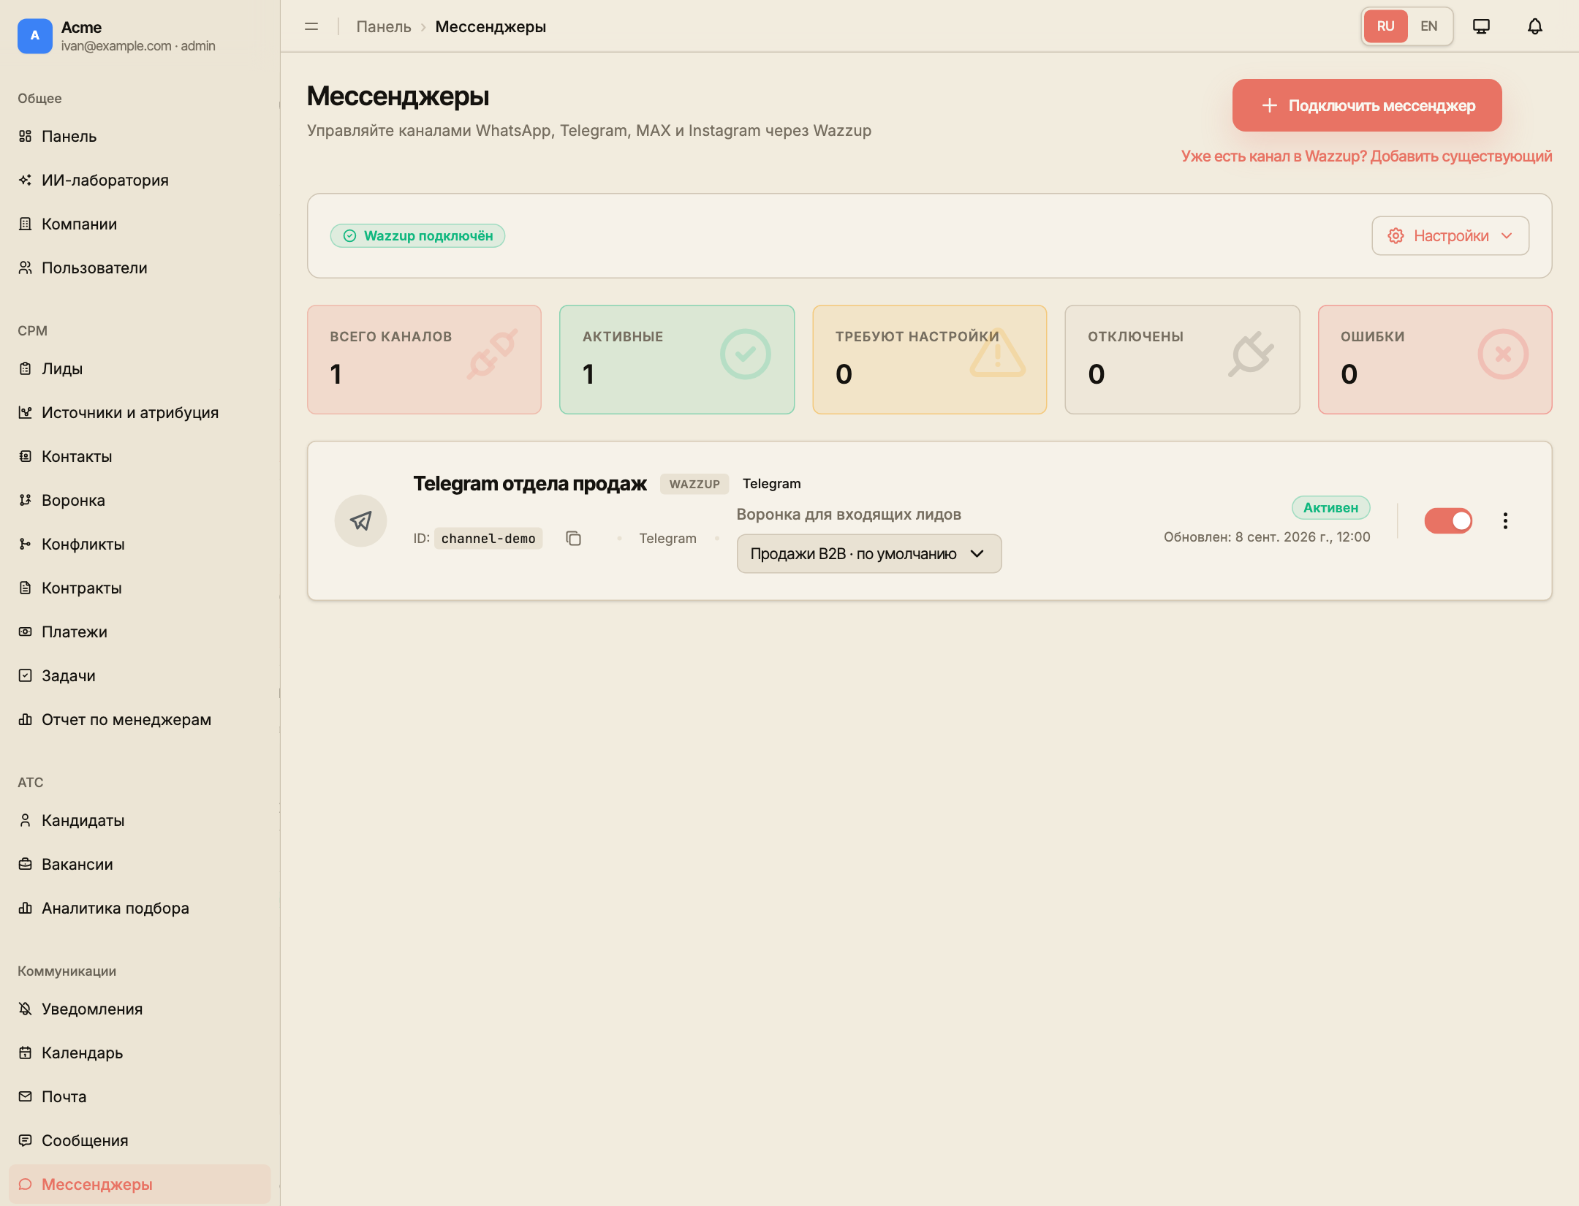Open Пользователи in the sidebar
The height and width of the screenshot is (1206, 1579).
tap(140, 268)
